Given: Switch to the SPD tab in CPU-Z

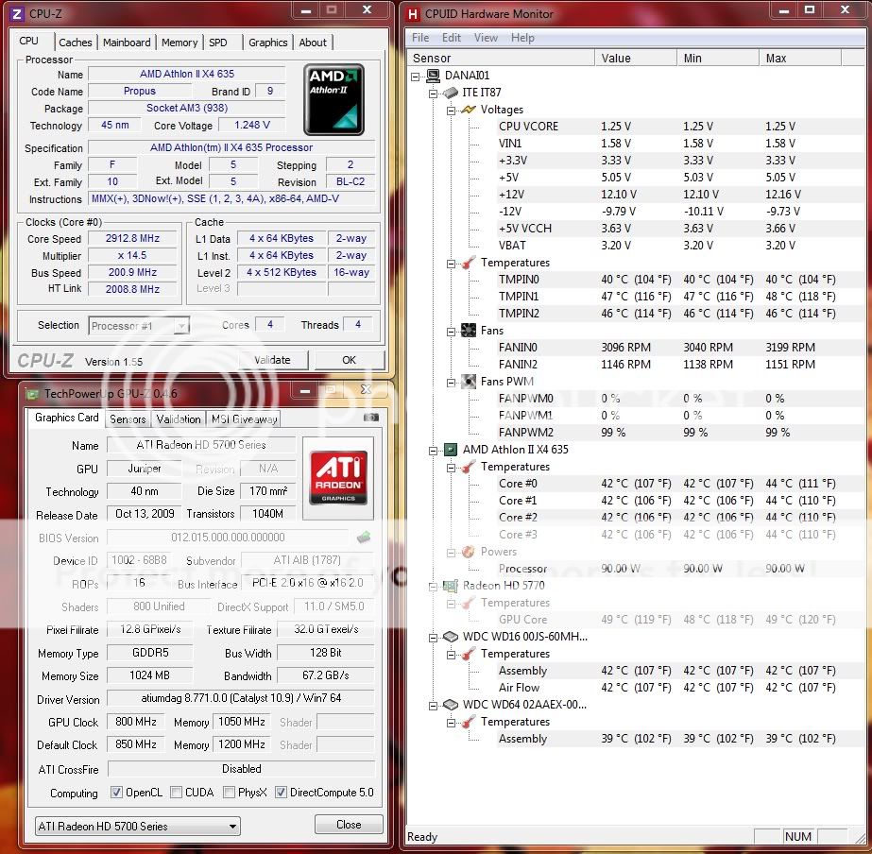Looking at the screenshot, I should (220, 42).
